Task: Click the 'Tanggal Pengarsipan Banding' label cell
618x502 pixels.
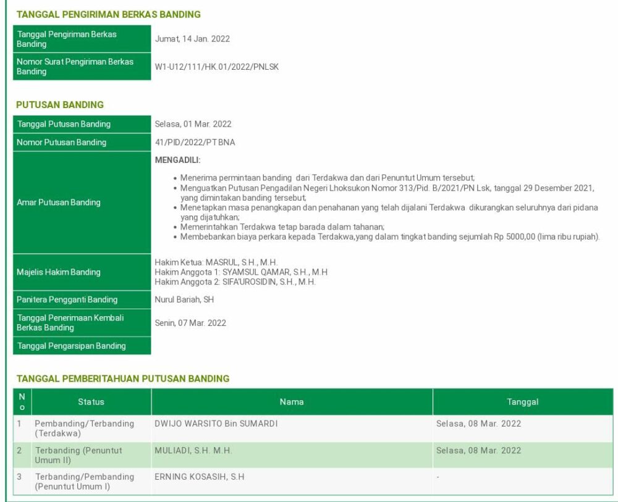Action: point(82,346)
